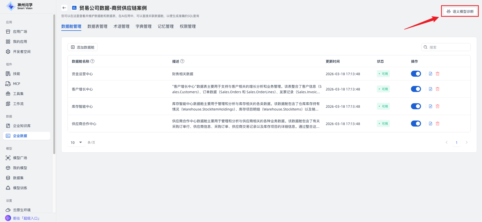Click help icon beside 描述 header
This screenshot has width=482, height=222.
coord(182,61)
